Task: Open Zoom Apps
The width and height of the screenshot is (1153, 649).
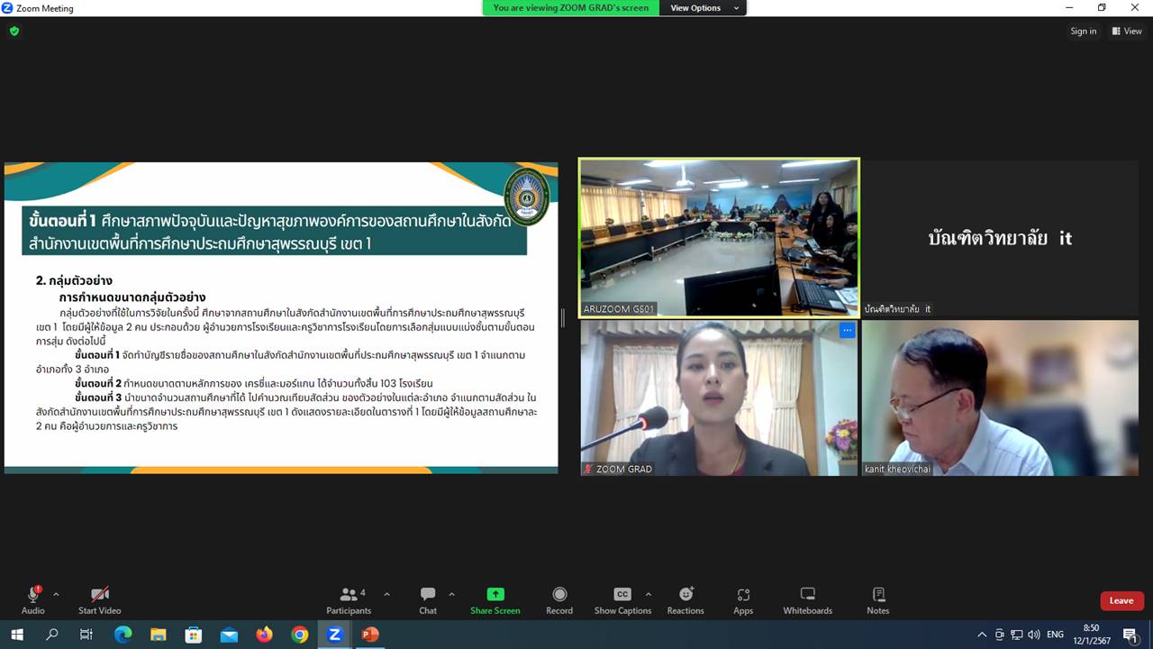Action: (x=743, y=600)
